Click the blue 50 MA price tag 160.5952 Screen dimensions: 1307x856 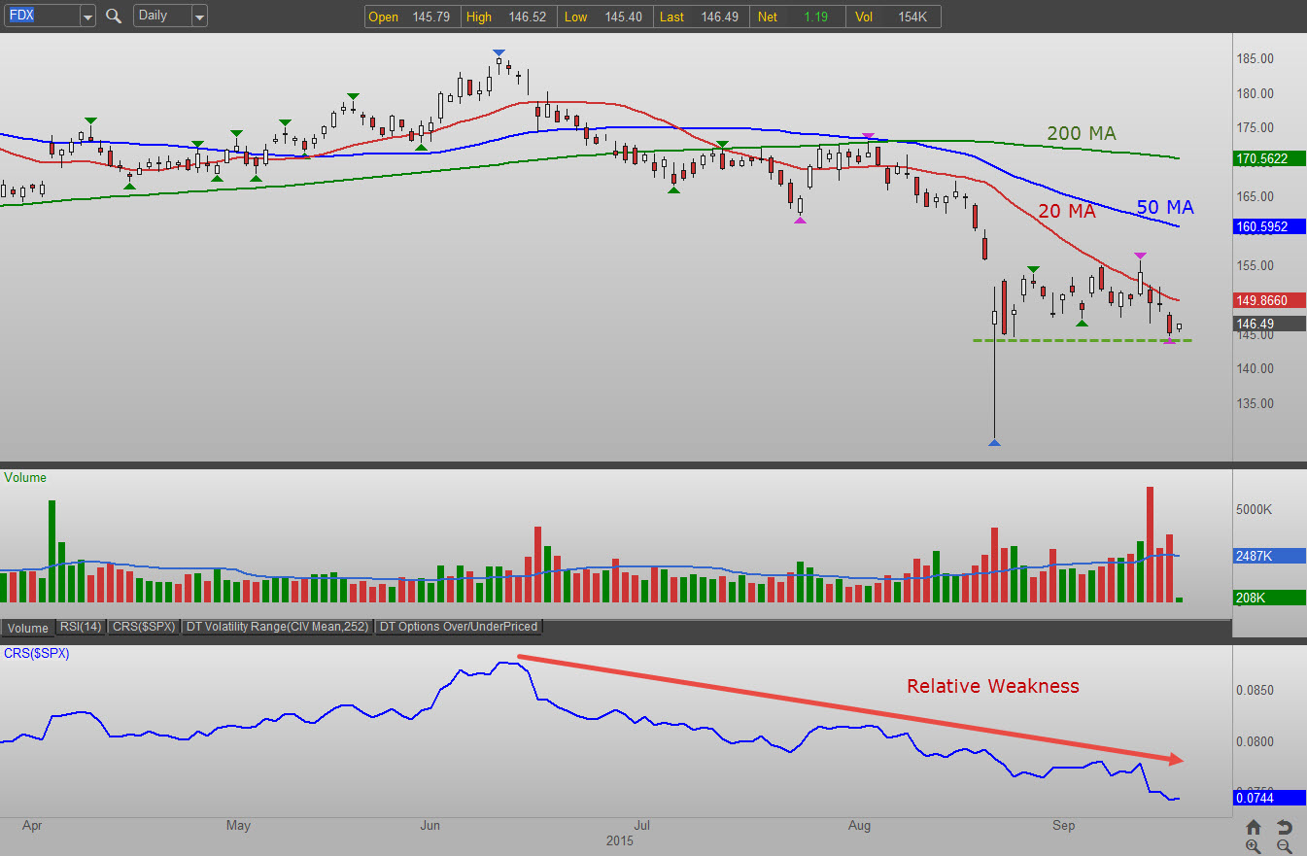click(1268, 226)
